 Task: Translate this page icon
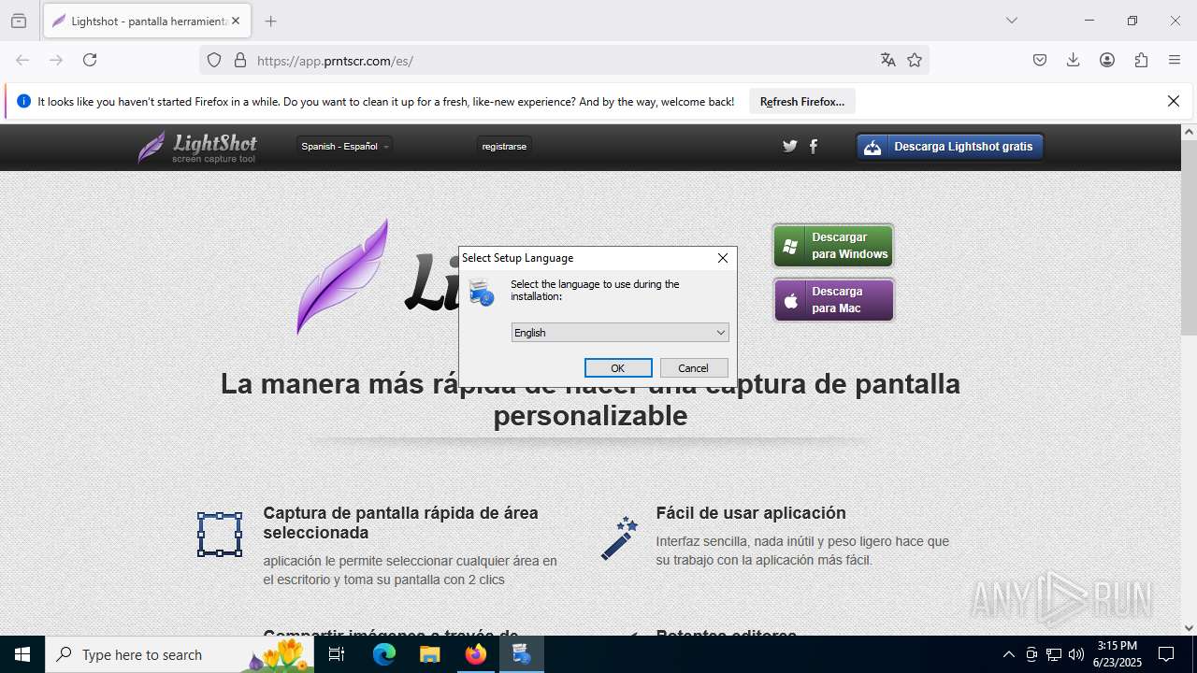tap(888, 60)
